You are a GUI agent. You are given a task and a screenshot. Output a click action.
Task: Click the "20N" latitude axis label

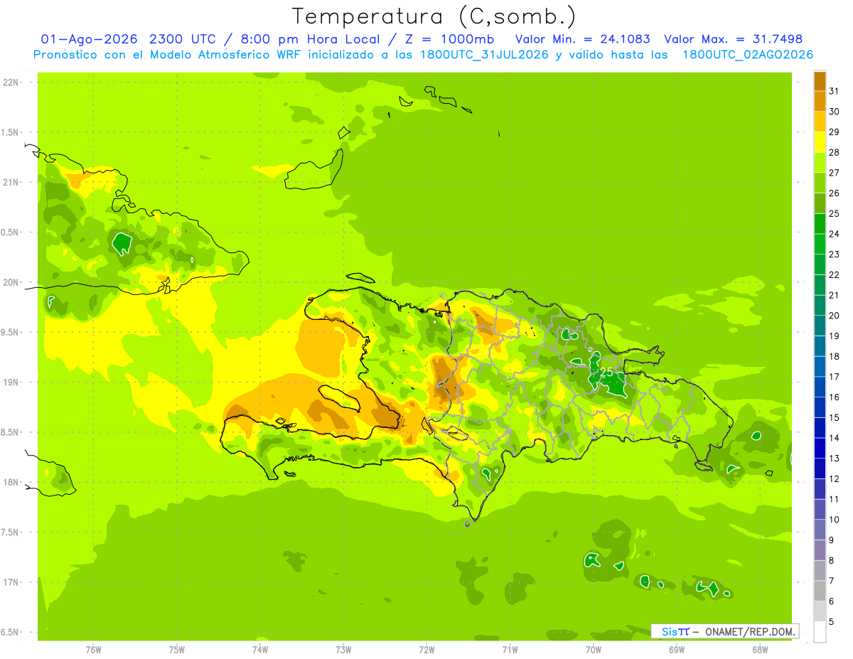11,282
